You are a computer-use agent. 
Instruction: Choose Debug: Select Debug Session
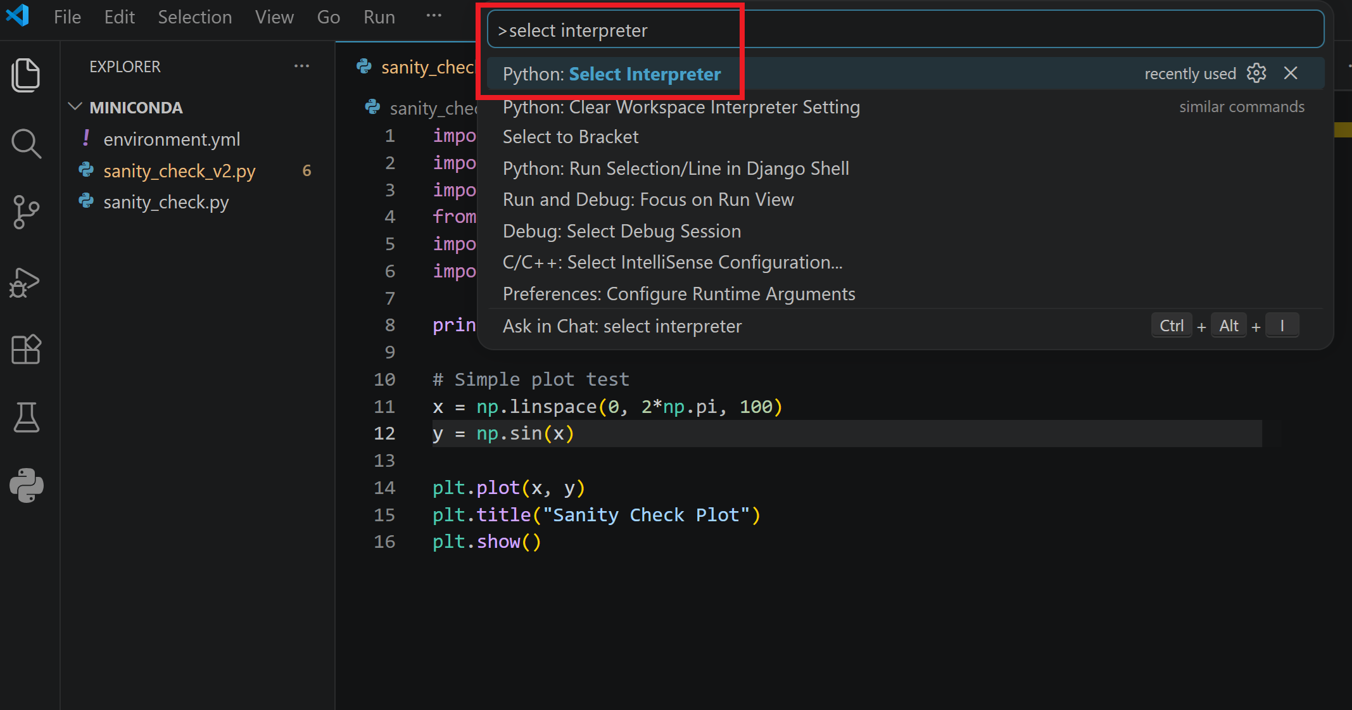coord(906,231)
